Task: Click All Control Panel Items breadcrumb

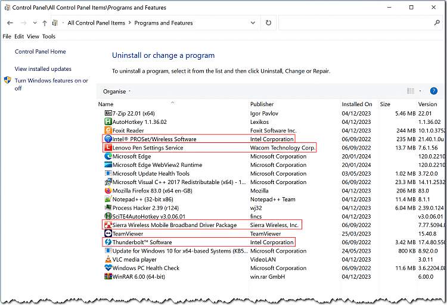Action: (x=97, y=23)
